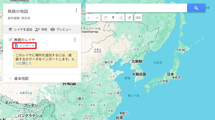Image resolution: width=215 pixels, height=120 pixels.
Task: Click the map search input field
Action: click(136, 8)
